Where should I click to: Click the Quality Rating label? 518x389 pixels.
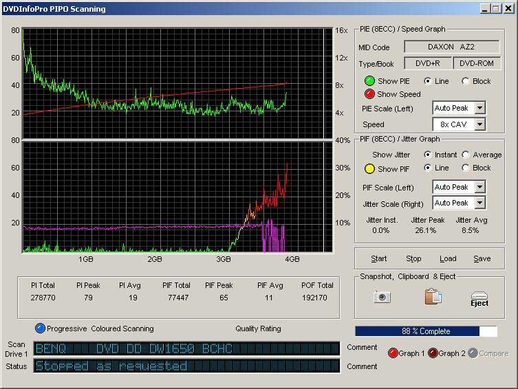259,329
